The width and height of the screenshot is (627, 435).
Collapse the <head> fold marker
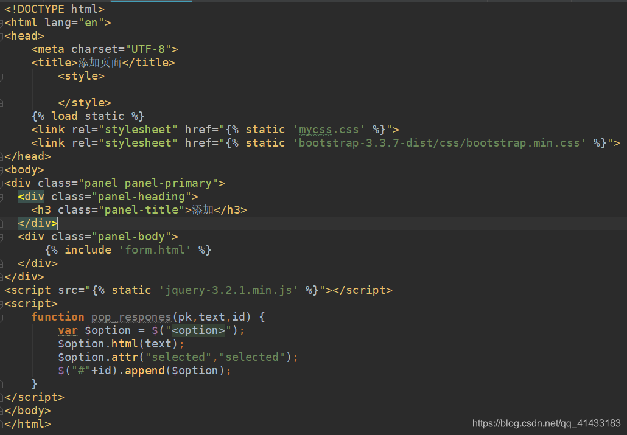2,37
